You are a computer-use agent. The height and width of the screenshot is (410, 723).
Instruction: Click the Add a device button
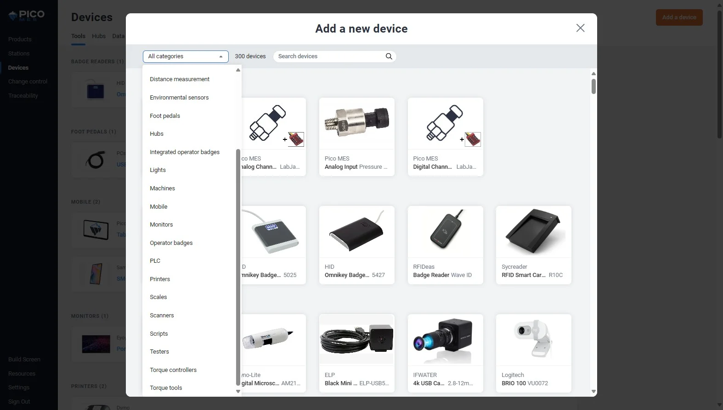pos(679,17)
